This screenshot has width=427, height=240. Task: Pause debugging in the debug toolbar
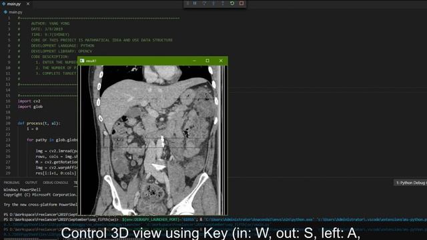[195, 3]
